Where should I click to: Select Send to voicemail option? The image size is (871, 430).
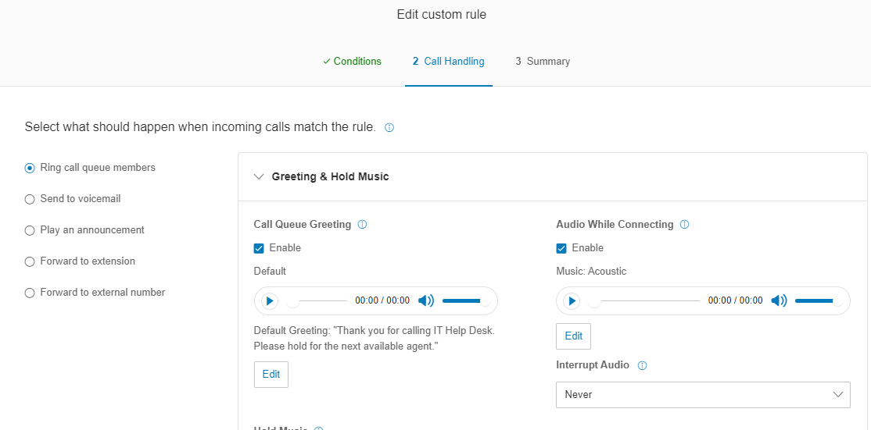[x=73, y=198]
